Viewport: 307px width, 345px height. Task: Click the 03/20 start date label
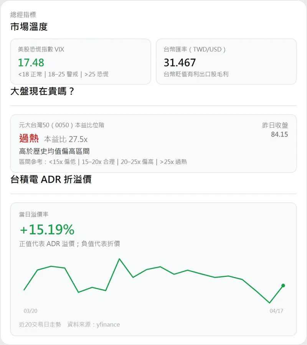coord(31,311)
